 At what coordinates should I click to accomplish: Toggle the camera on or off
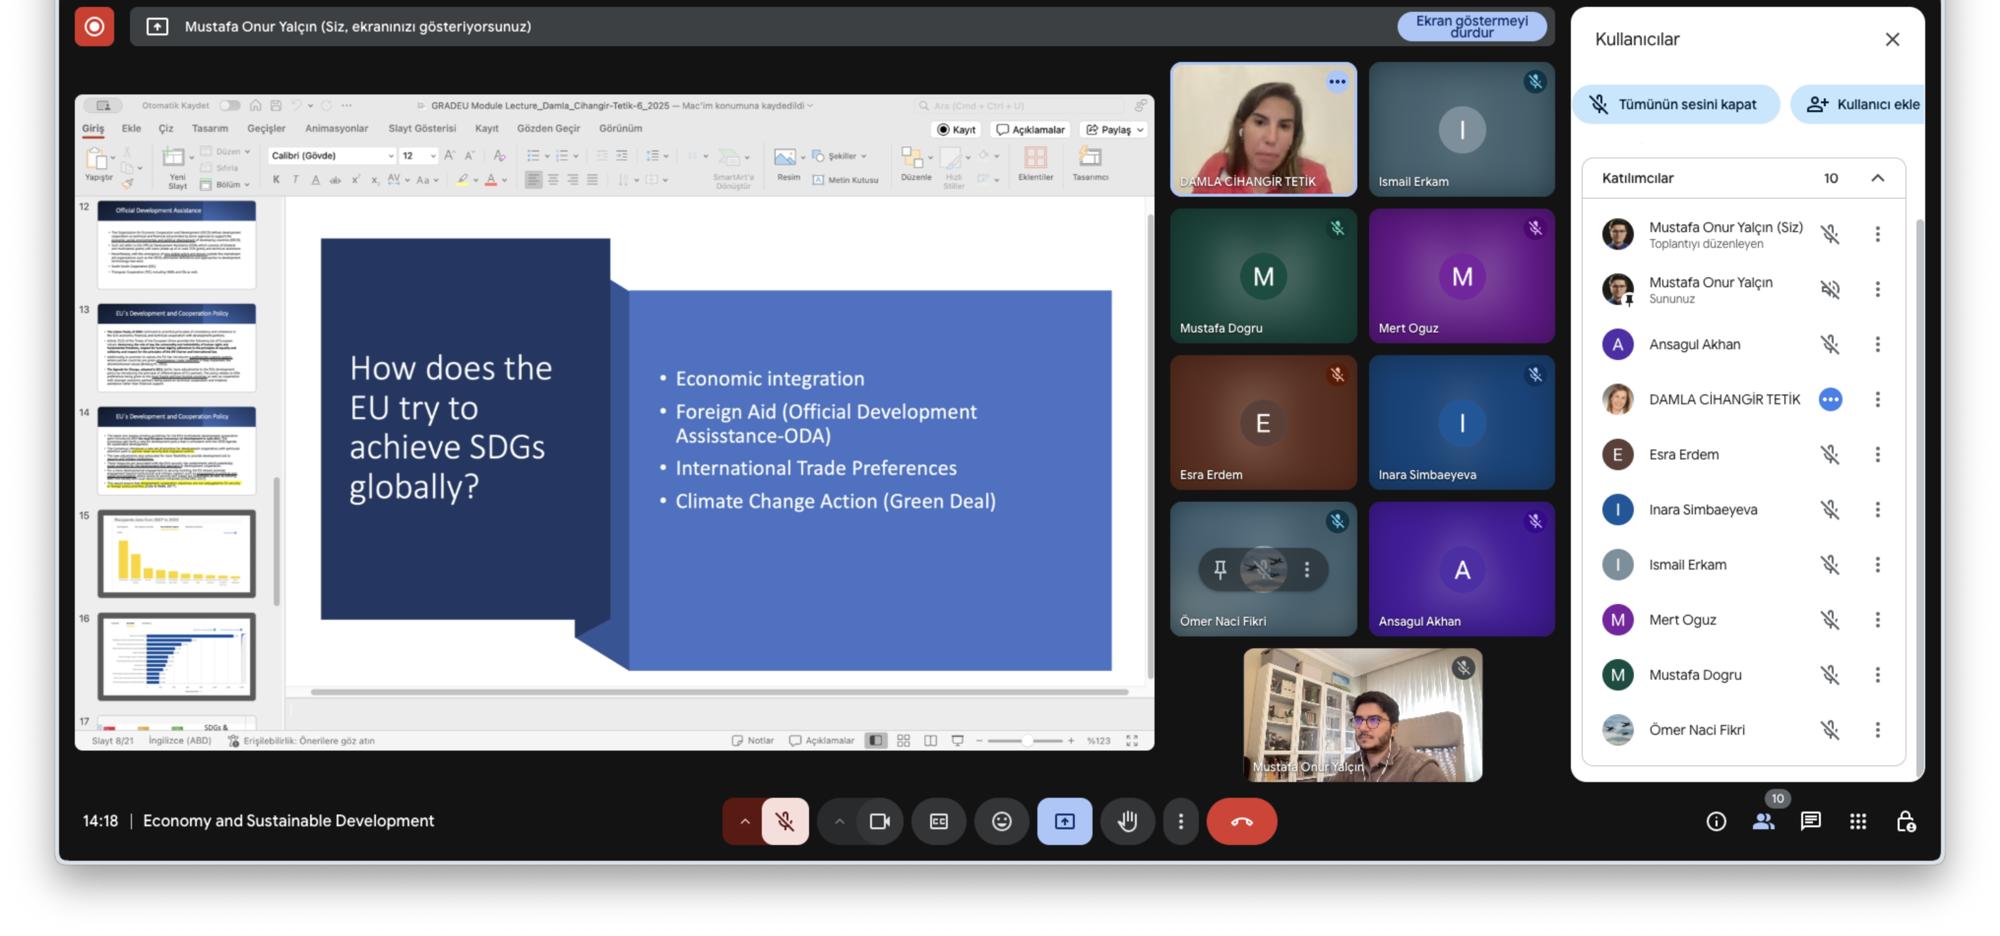[879, 820]
